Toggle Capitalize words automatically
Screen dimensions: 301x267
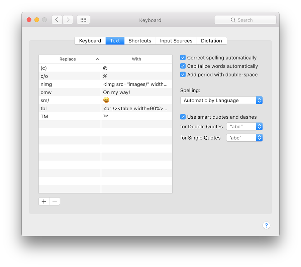(183, 66)
